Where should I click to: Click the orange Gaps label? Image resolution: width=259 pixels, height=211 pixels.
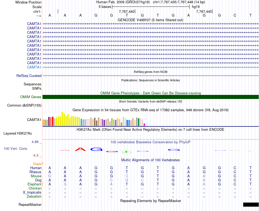click(38, 164)
